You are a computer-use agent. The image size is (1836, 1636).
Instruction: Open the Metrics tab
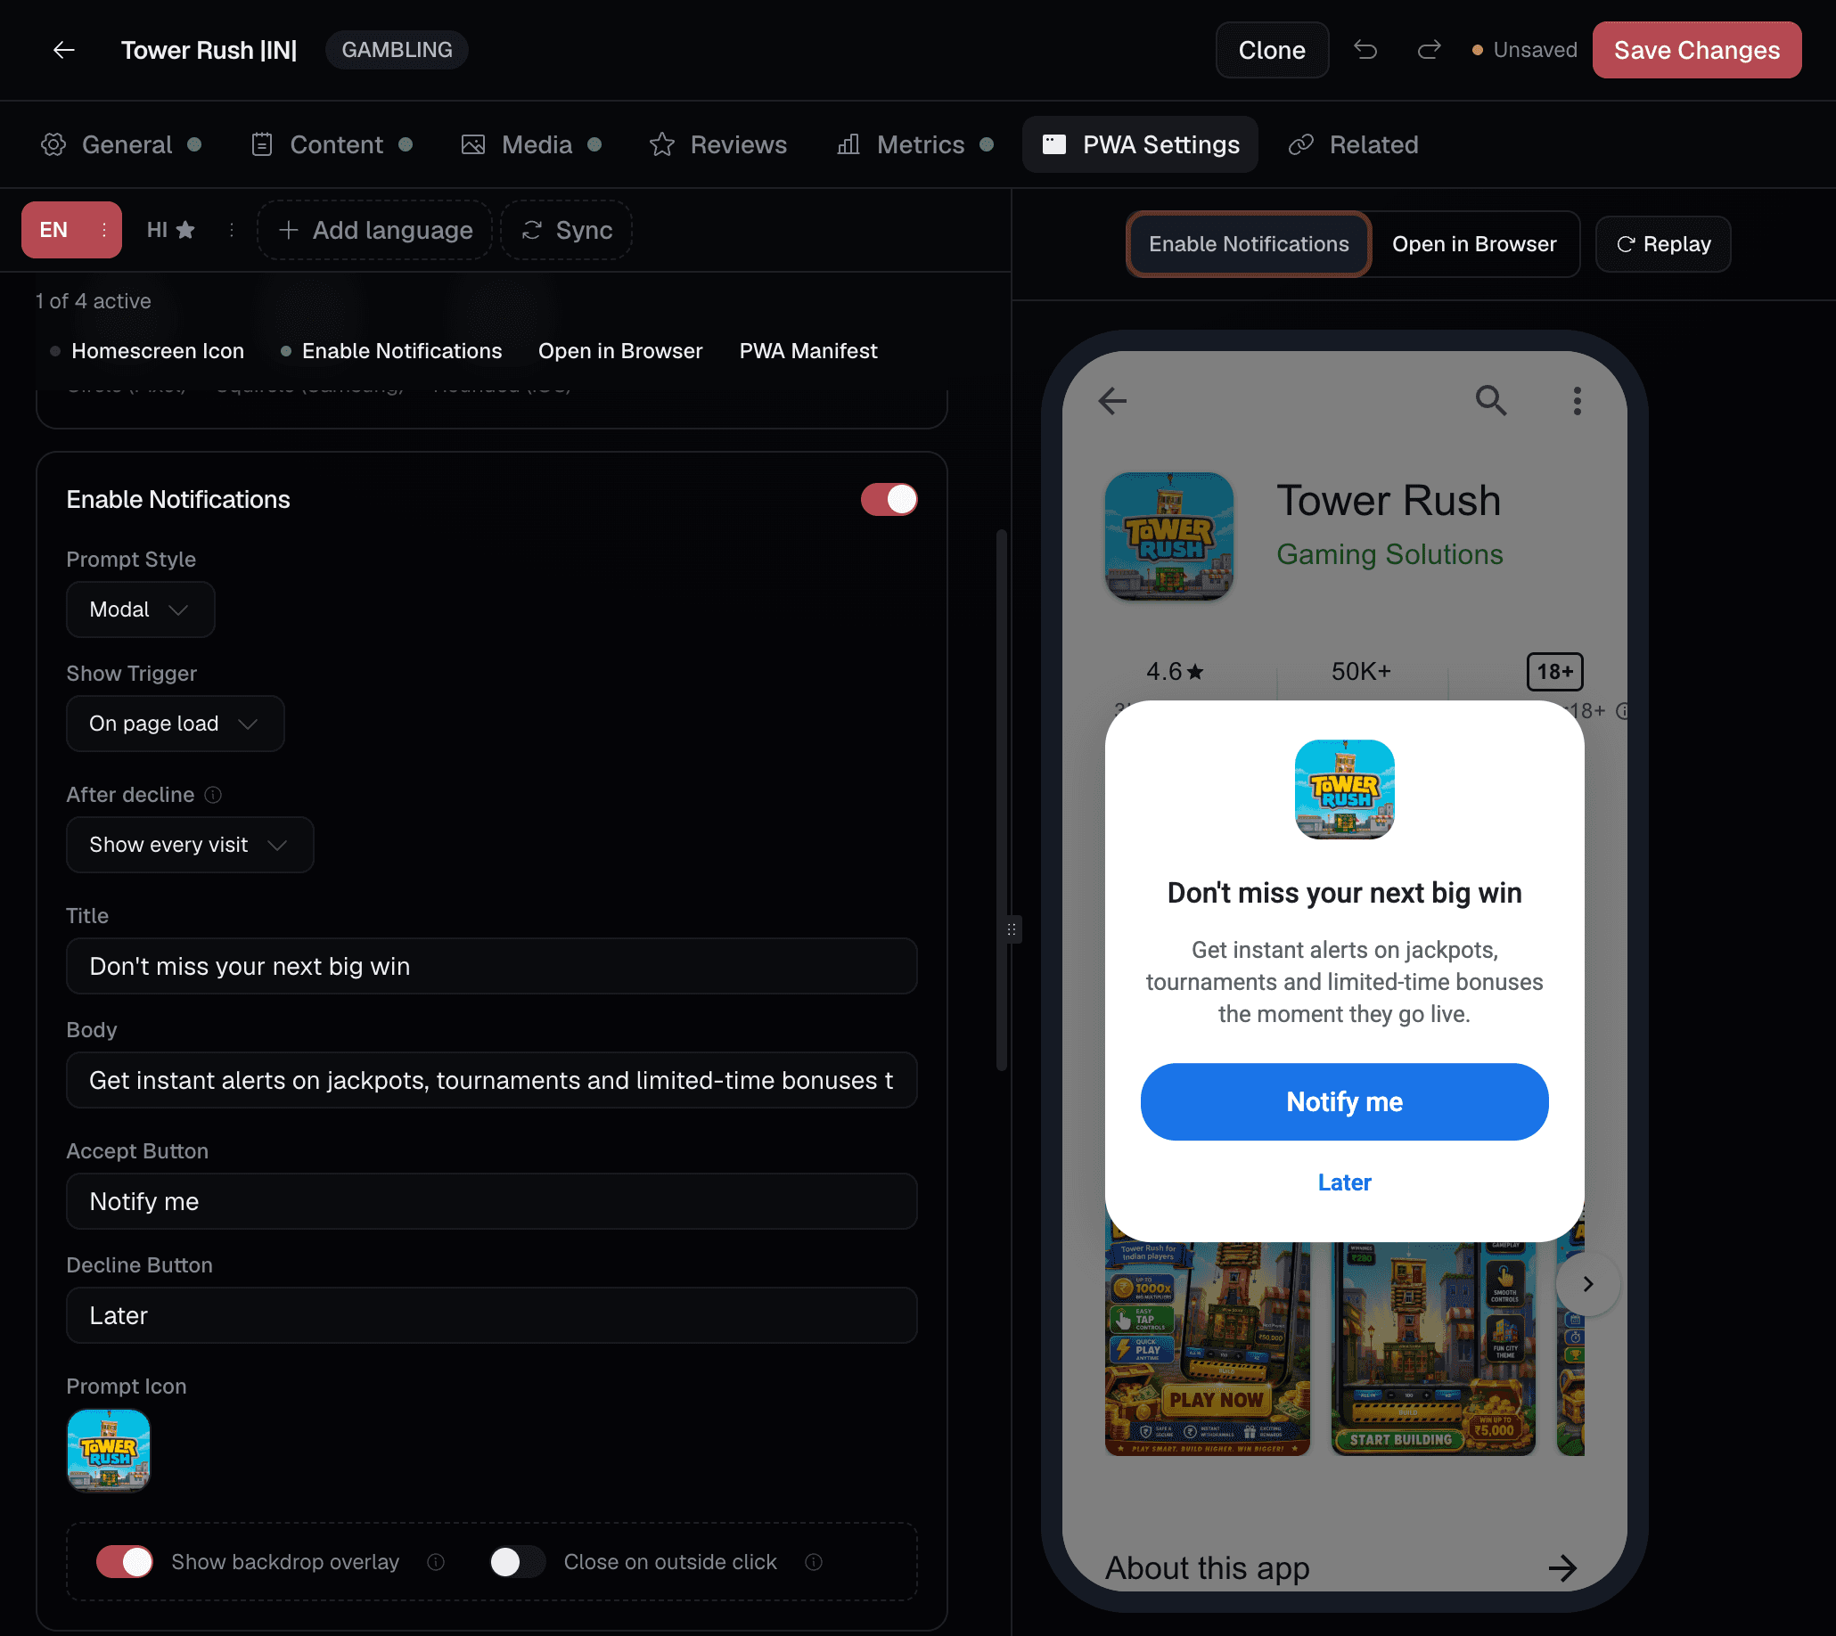(x=915, y=144)
